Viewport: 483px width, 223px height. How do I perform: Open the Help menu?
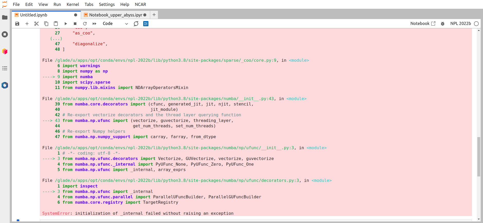point(125,4)
